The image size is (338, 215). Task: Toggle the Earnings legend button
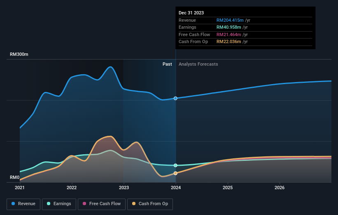coord(59,204)
